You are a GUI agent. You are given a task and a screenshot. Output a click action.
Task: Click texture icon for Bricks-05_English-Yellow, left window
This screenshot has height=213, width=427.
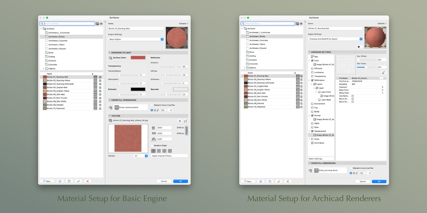point(100,91)
